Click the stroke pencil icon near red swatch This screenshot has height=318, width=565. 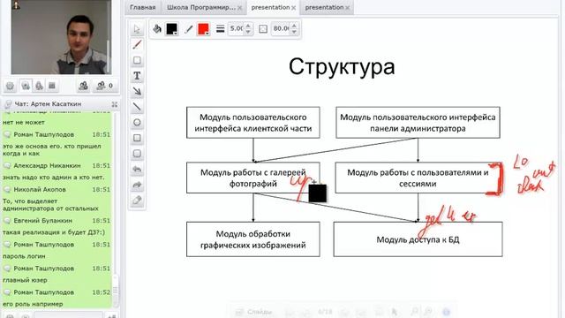click(188, 29)
